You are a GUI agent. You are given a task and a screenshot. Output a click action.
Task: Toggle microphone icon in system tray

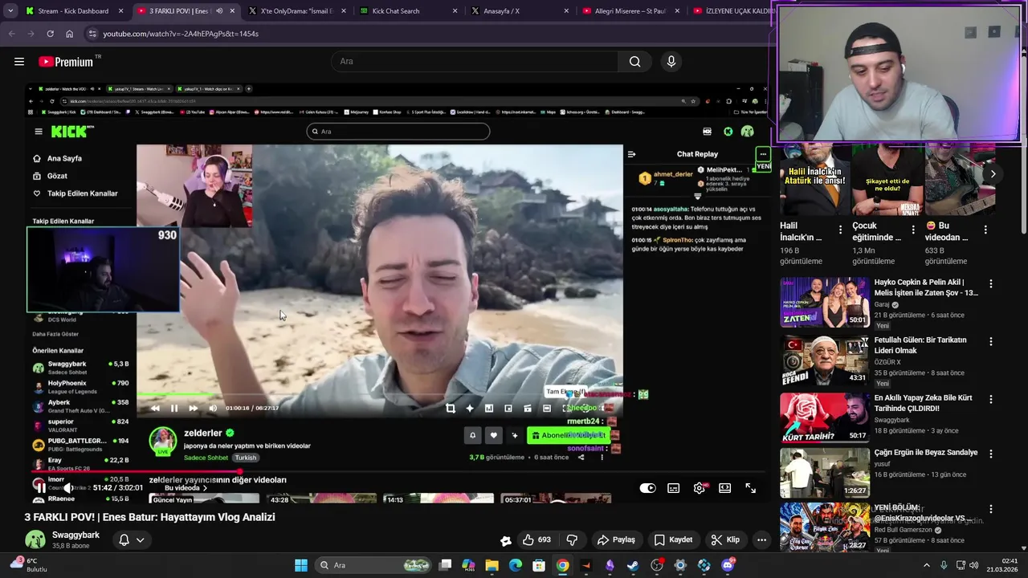point(944,565)
